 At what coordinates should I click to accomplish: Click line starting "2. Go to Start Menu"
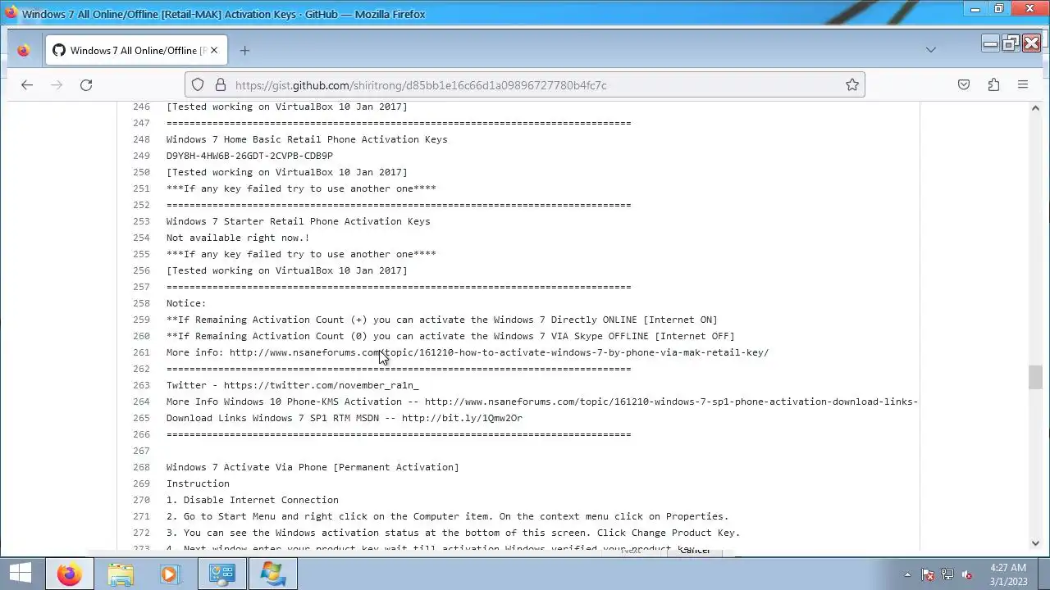click(447, 516)
